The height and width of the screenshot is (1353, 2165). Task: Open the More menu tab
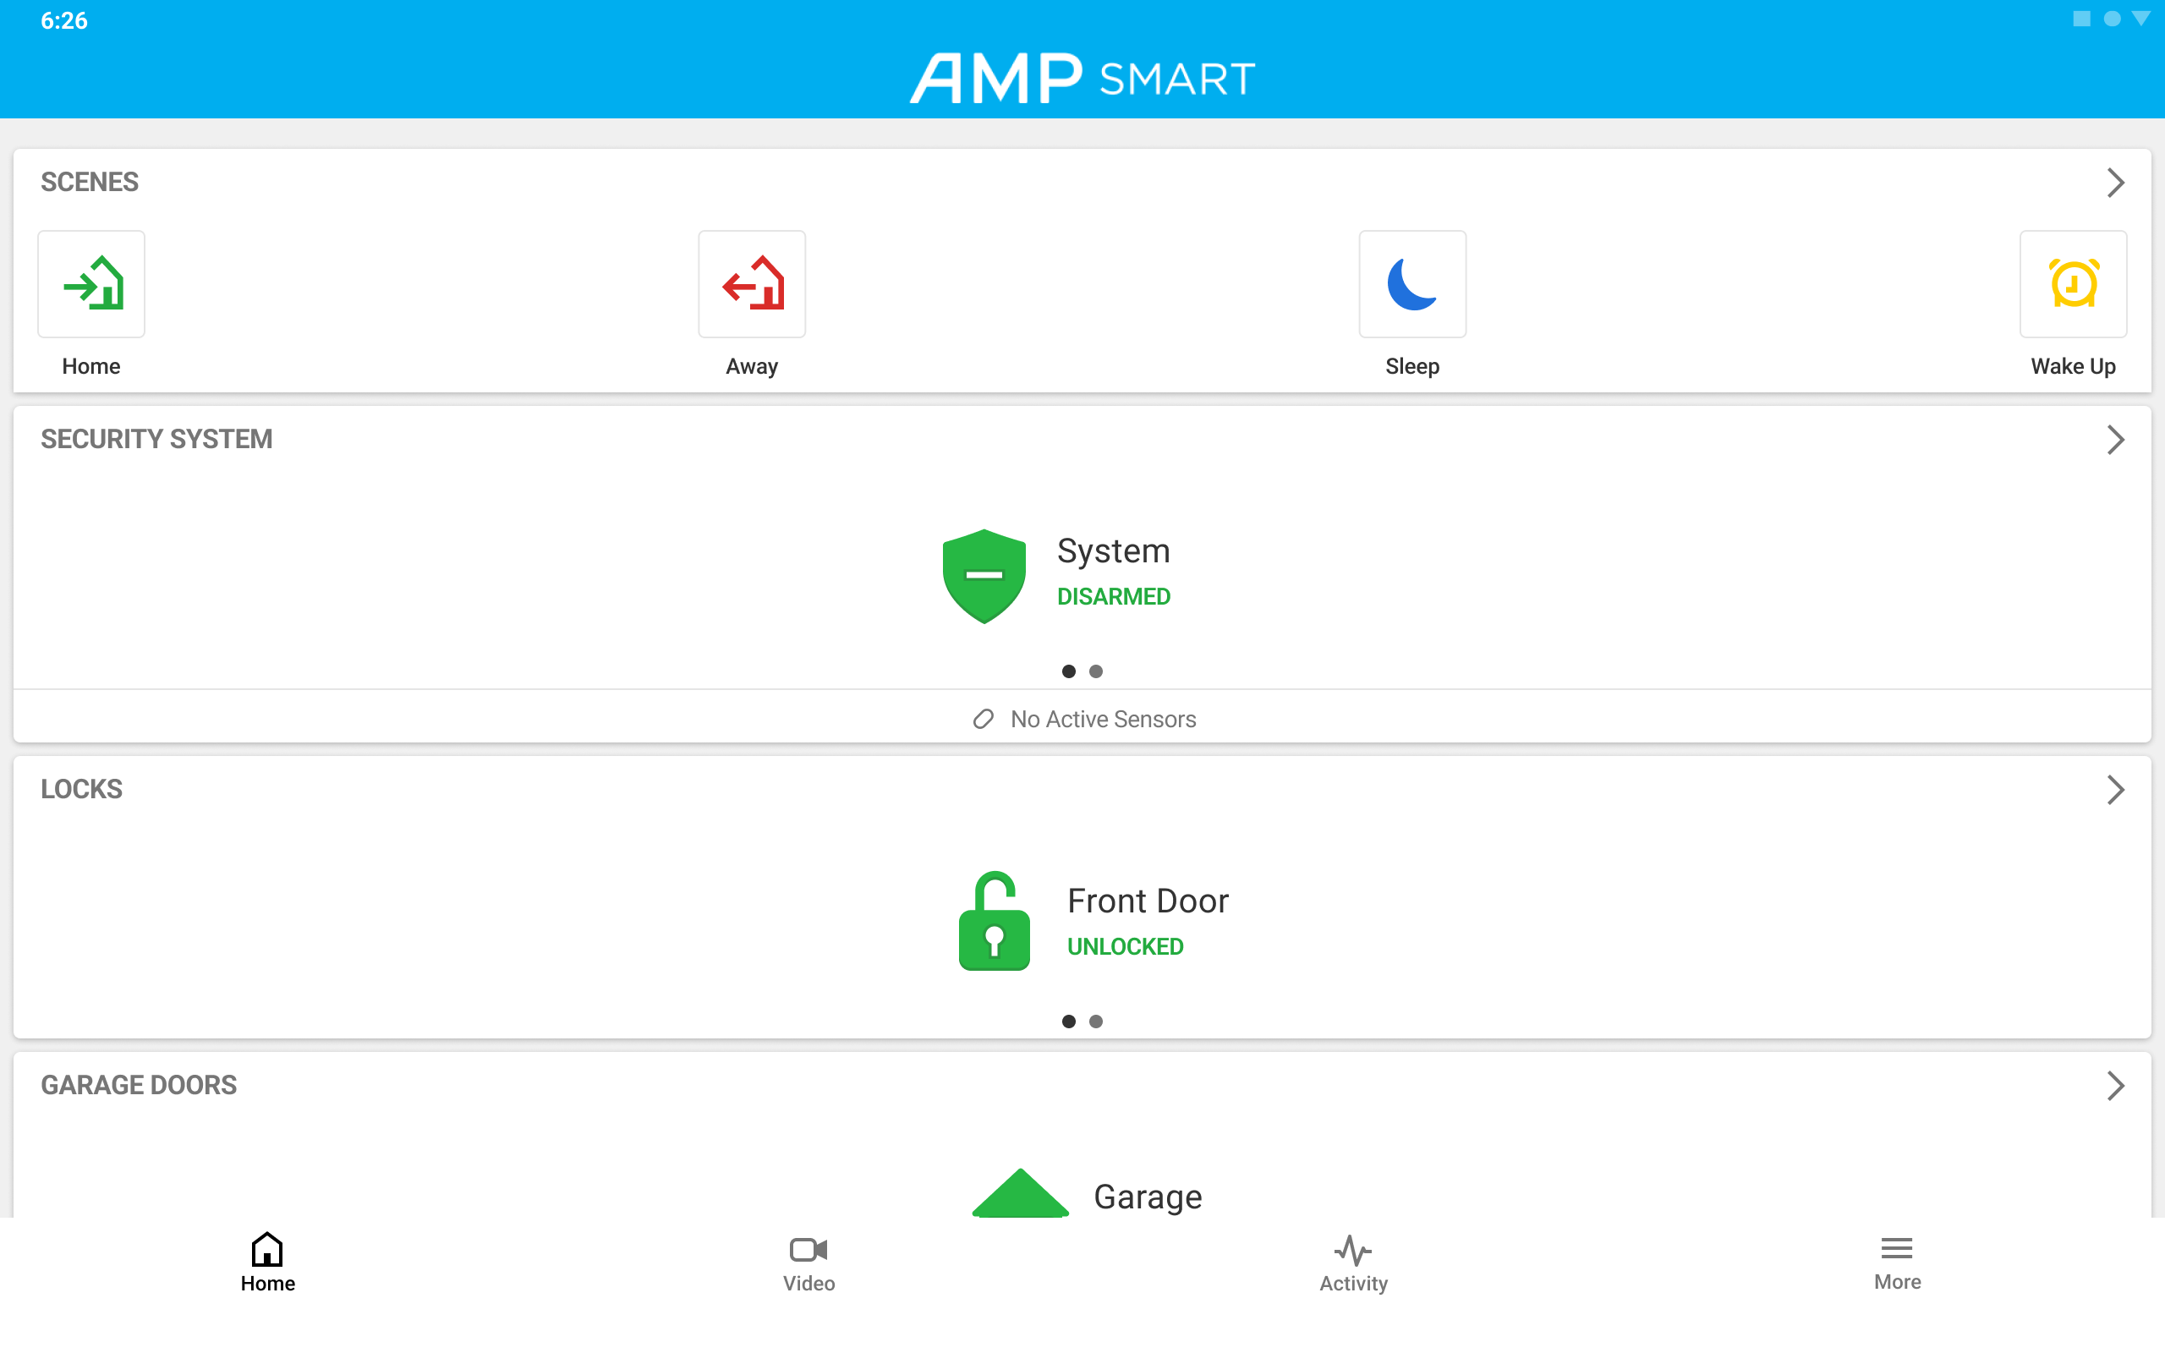(x=1897, y=1263)
